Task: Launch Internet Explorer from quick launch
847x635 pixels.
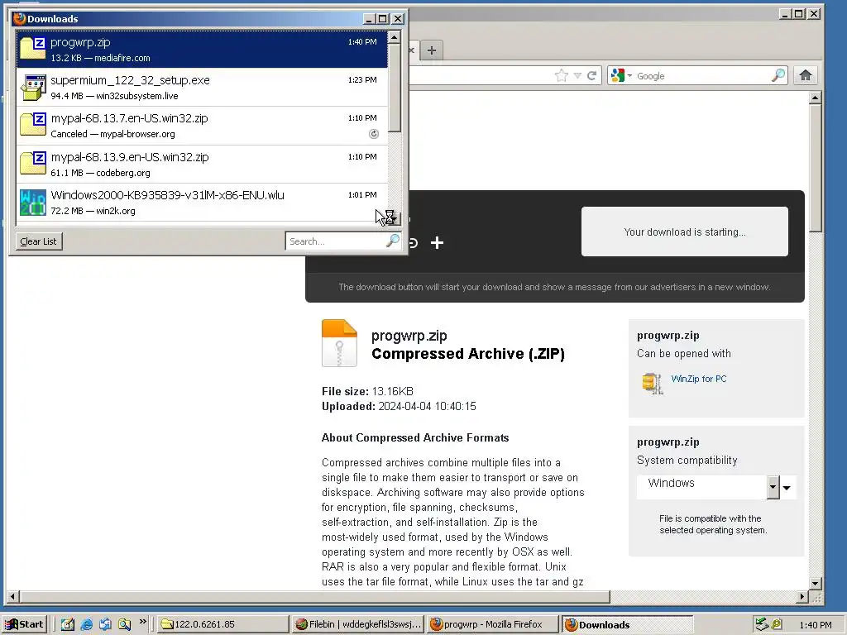Action: click(x=86, y=625)
